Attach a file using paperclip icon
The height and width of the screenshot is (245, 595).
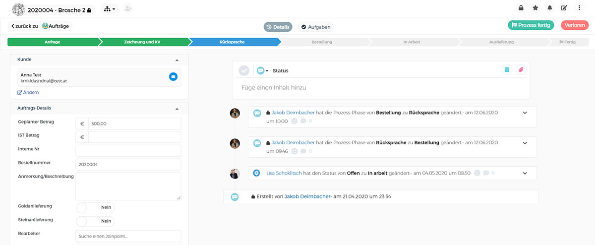[x=521, y=70]
